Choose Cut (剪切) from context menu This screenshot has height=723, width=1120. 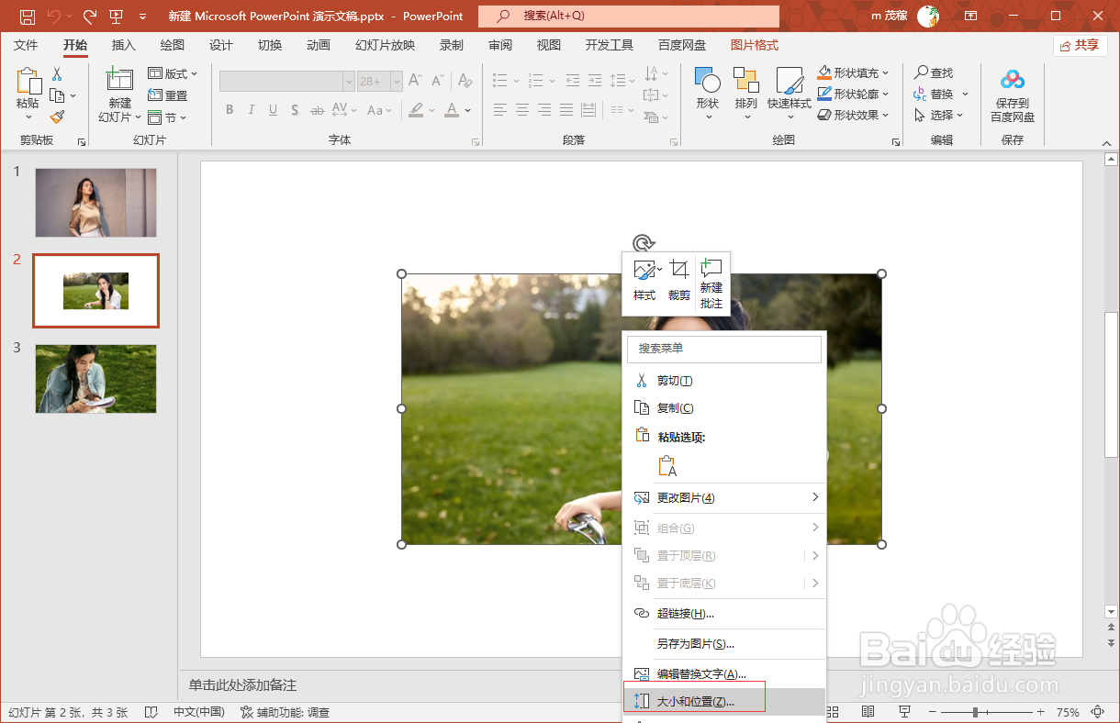[x=725, y=381]
